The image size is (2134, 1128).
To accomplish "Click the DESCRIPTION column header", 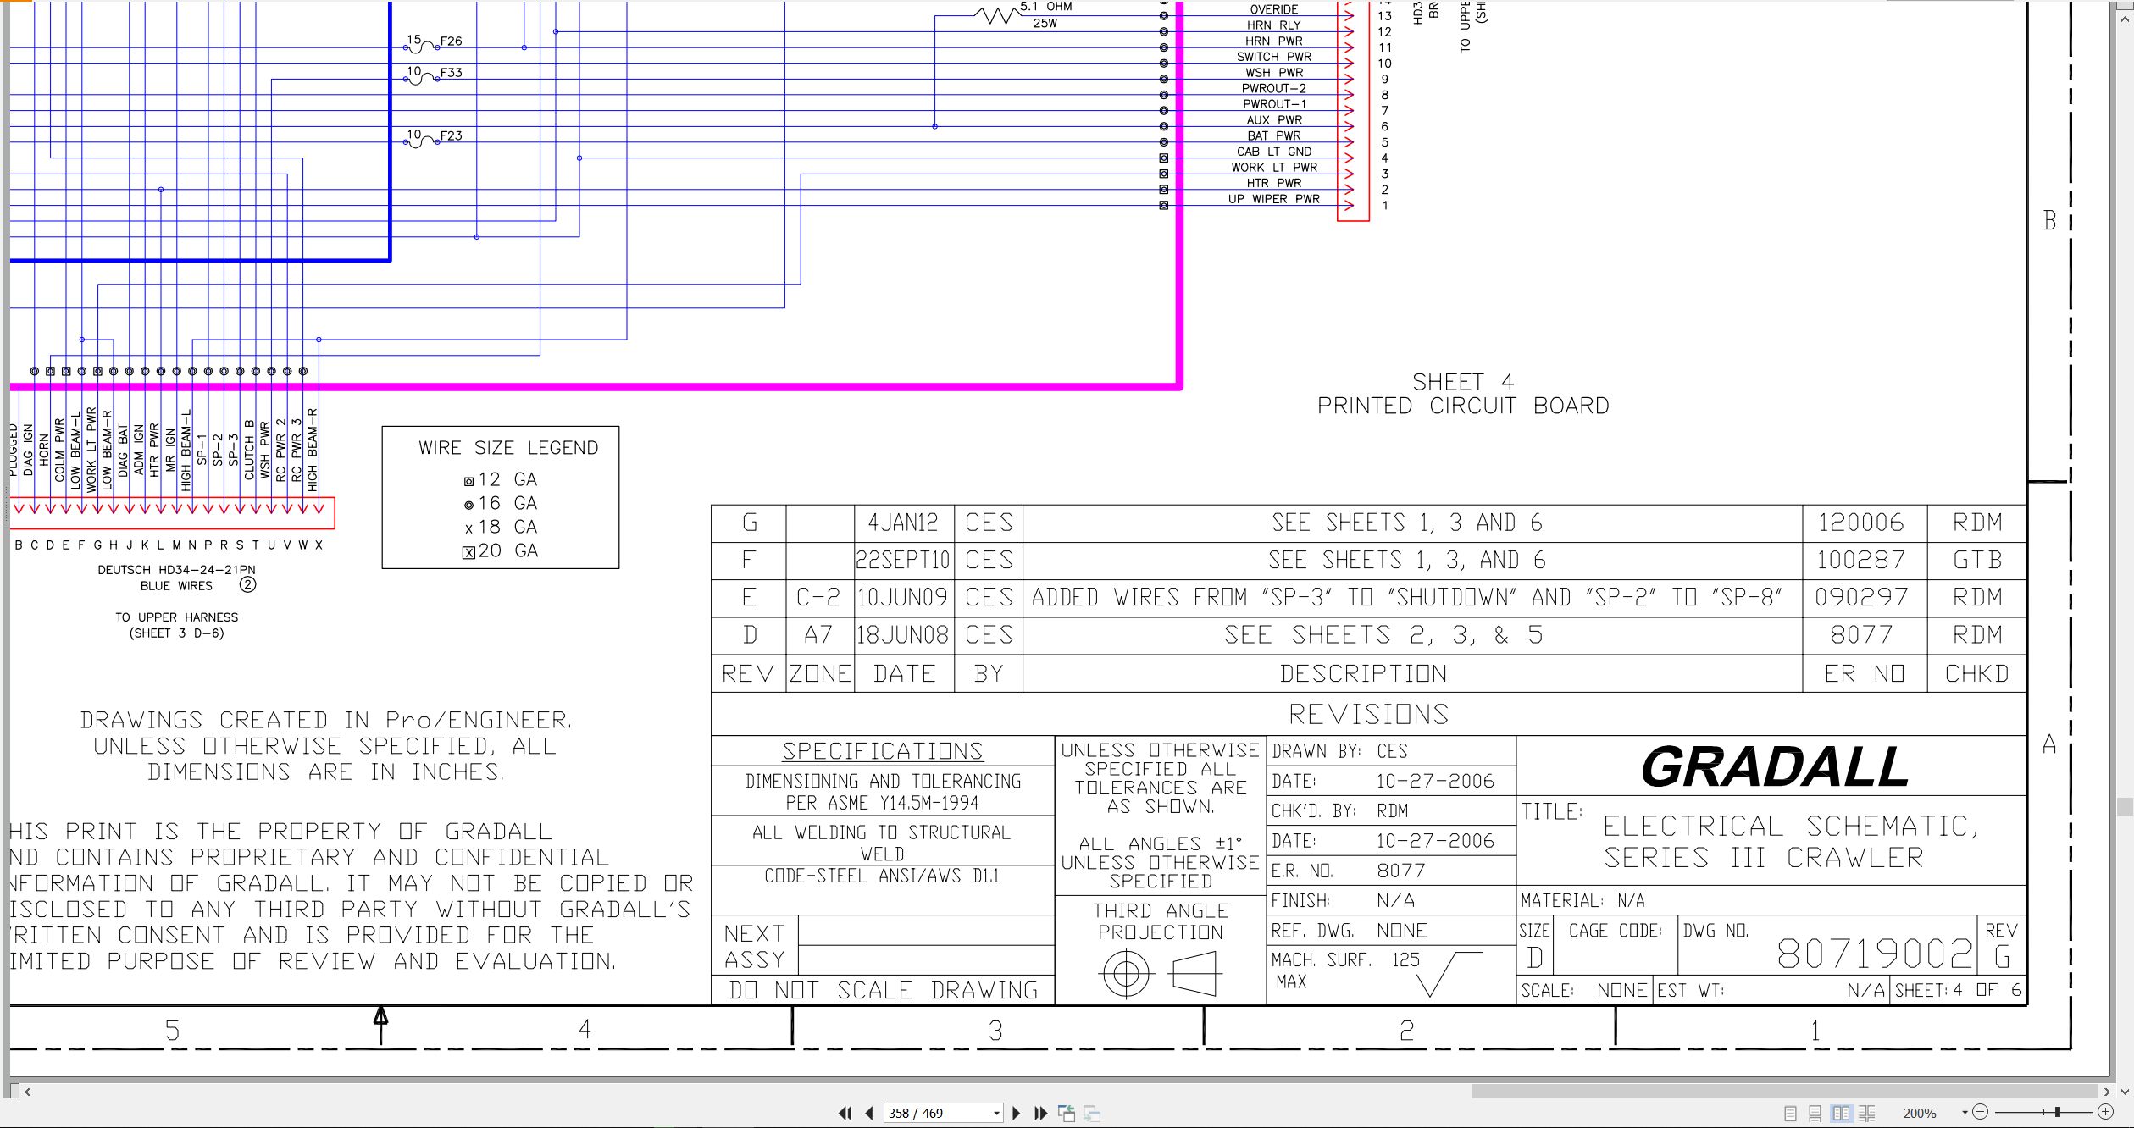I will click(1363, 673).
